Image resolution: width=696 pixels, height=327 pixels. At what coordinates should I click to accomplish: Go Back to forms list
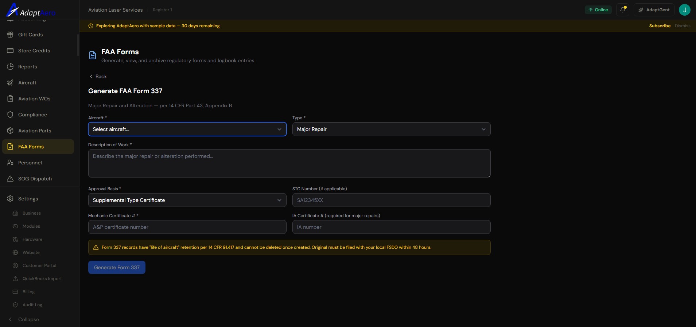pos(98,76)
